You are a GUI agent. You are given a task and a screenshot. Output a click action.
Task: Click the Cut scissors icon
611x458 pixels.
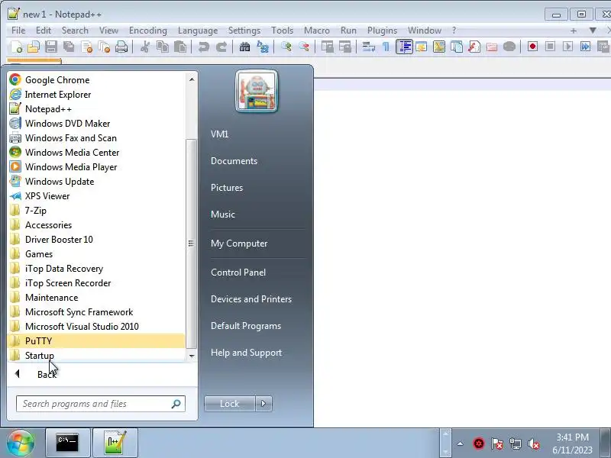[144, 47]
